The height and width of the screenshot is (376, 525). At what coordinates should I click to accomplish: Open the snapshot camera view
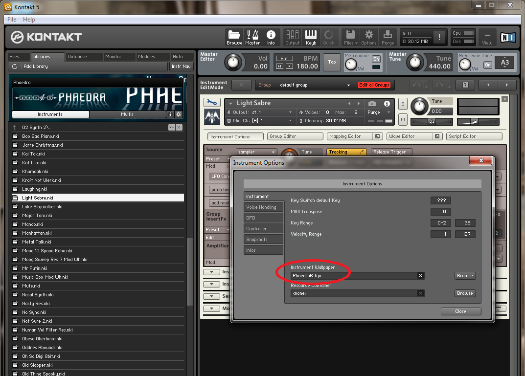(x=372, y=103)
